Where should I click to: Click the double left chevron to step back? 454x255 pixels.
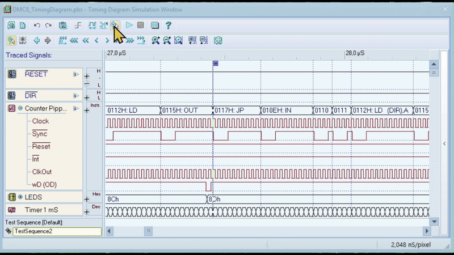tap(86, 40)
